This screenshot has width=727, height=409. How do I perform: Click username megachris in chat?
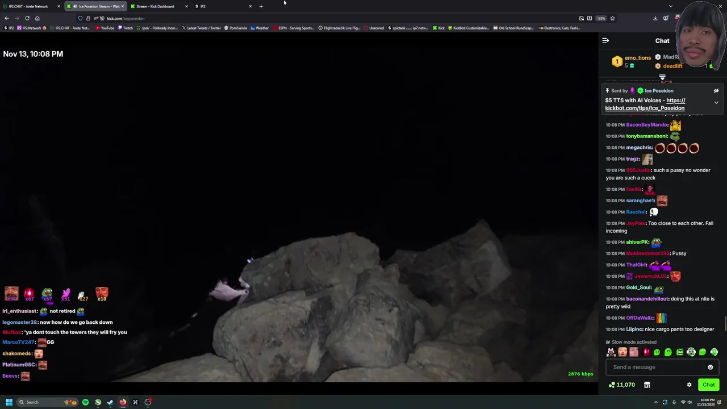point(639,148)
